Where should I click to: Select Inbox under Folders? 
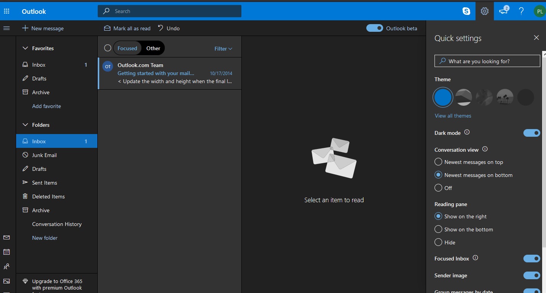(x=57, y=141)
